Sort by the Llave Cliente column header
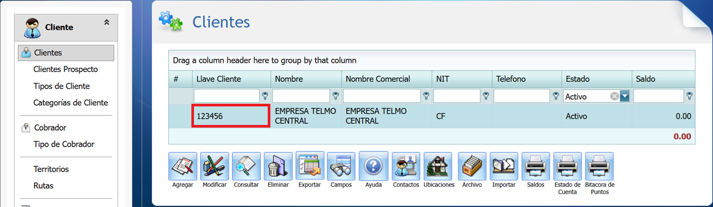713x207 pixels. point(232,79)
